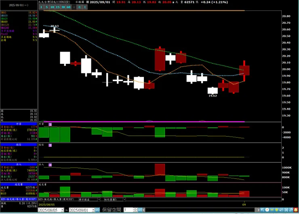Click the fit-to-screen icon in bottom toolbar
The height and width of the screenshot is (214, 299).
click(286, 210)
